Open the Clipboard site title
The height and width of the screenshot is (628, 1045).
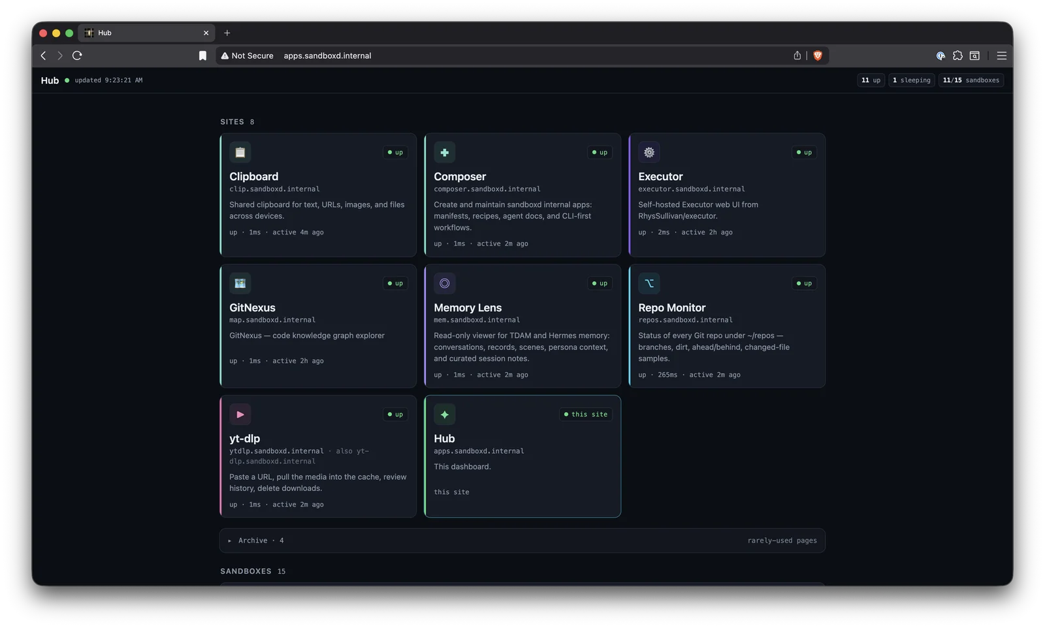253,176
